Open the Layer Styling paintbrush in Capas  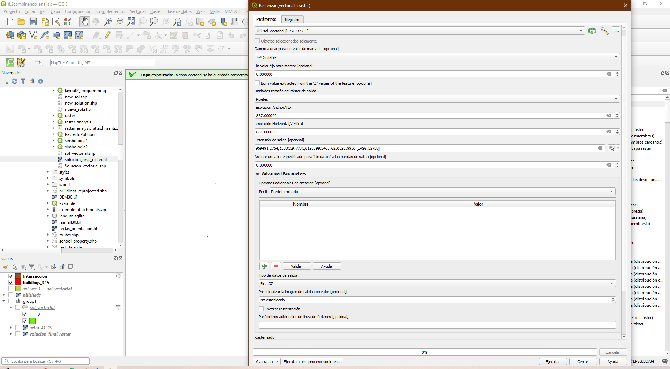(6, 267)
